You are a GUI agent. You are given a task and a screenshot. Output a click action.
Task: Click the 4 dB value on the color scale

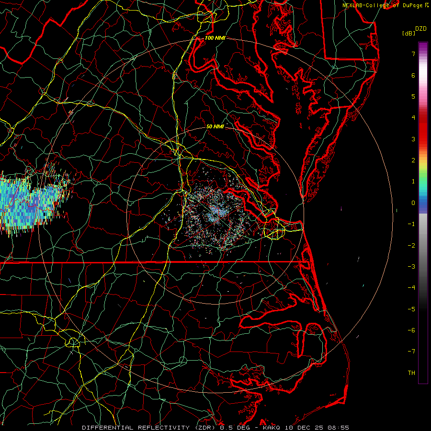[x=413, y=118]
